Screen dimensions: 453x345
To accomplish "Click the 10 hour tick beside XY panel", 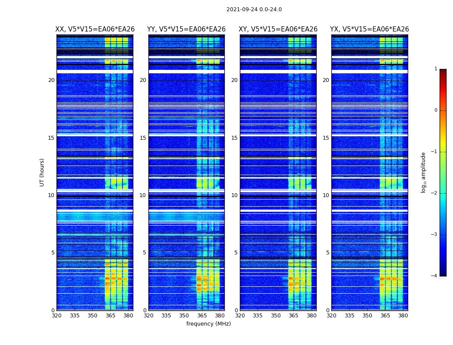I will [234, 195].
